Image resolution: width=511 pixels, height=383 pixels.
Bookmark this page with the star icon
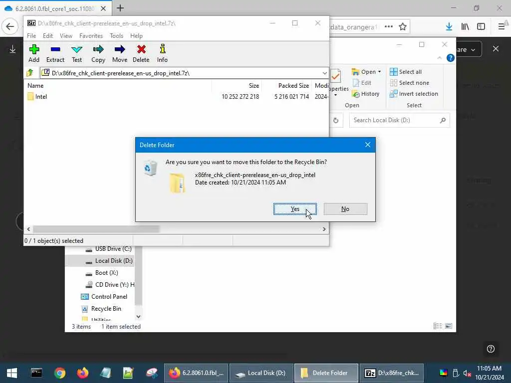click(403, 27)
